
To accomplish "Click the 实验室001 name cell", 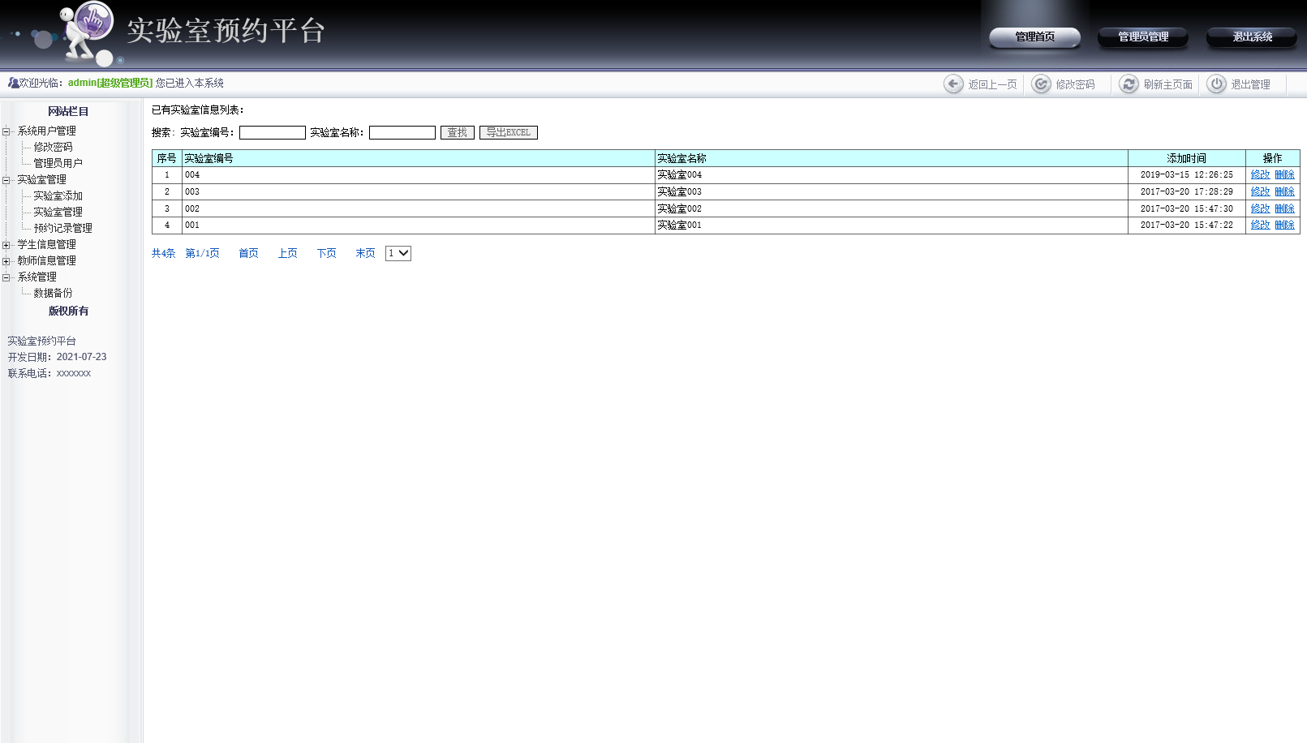I will coord(891,225).
